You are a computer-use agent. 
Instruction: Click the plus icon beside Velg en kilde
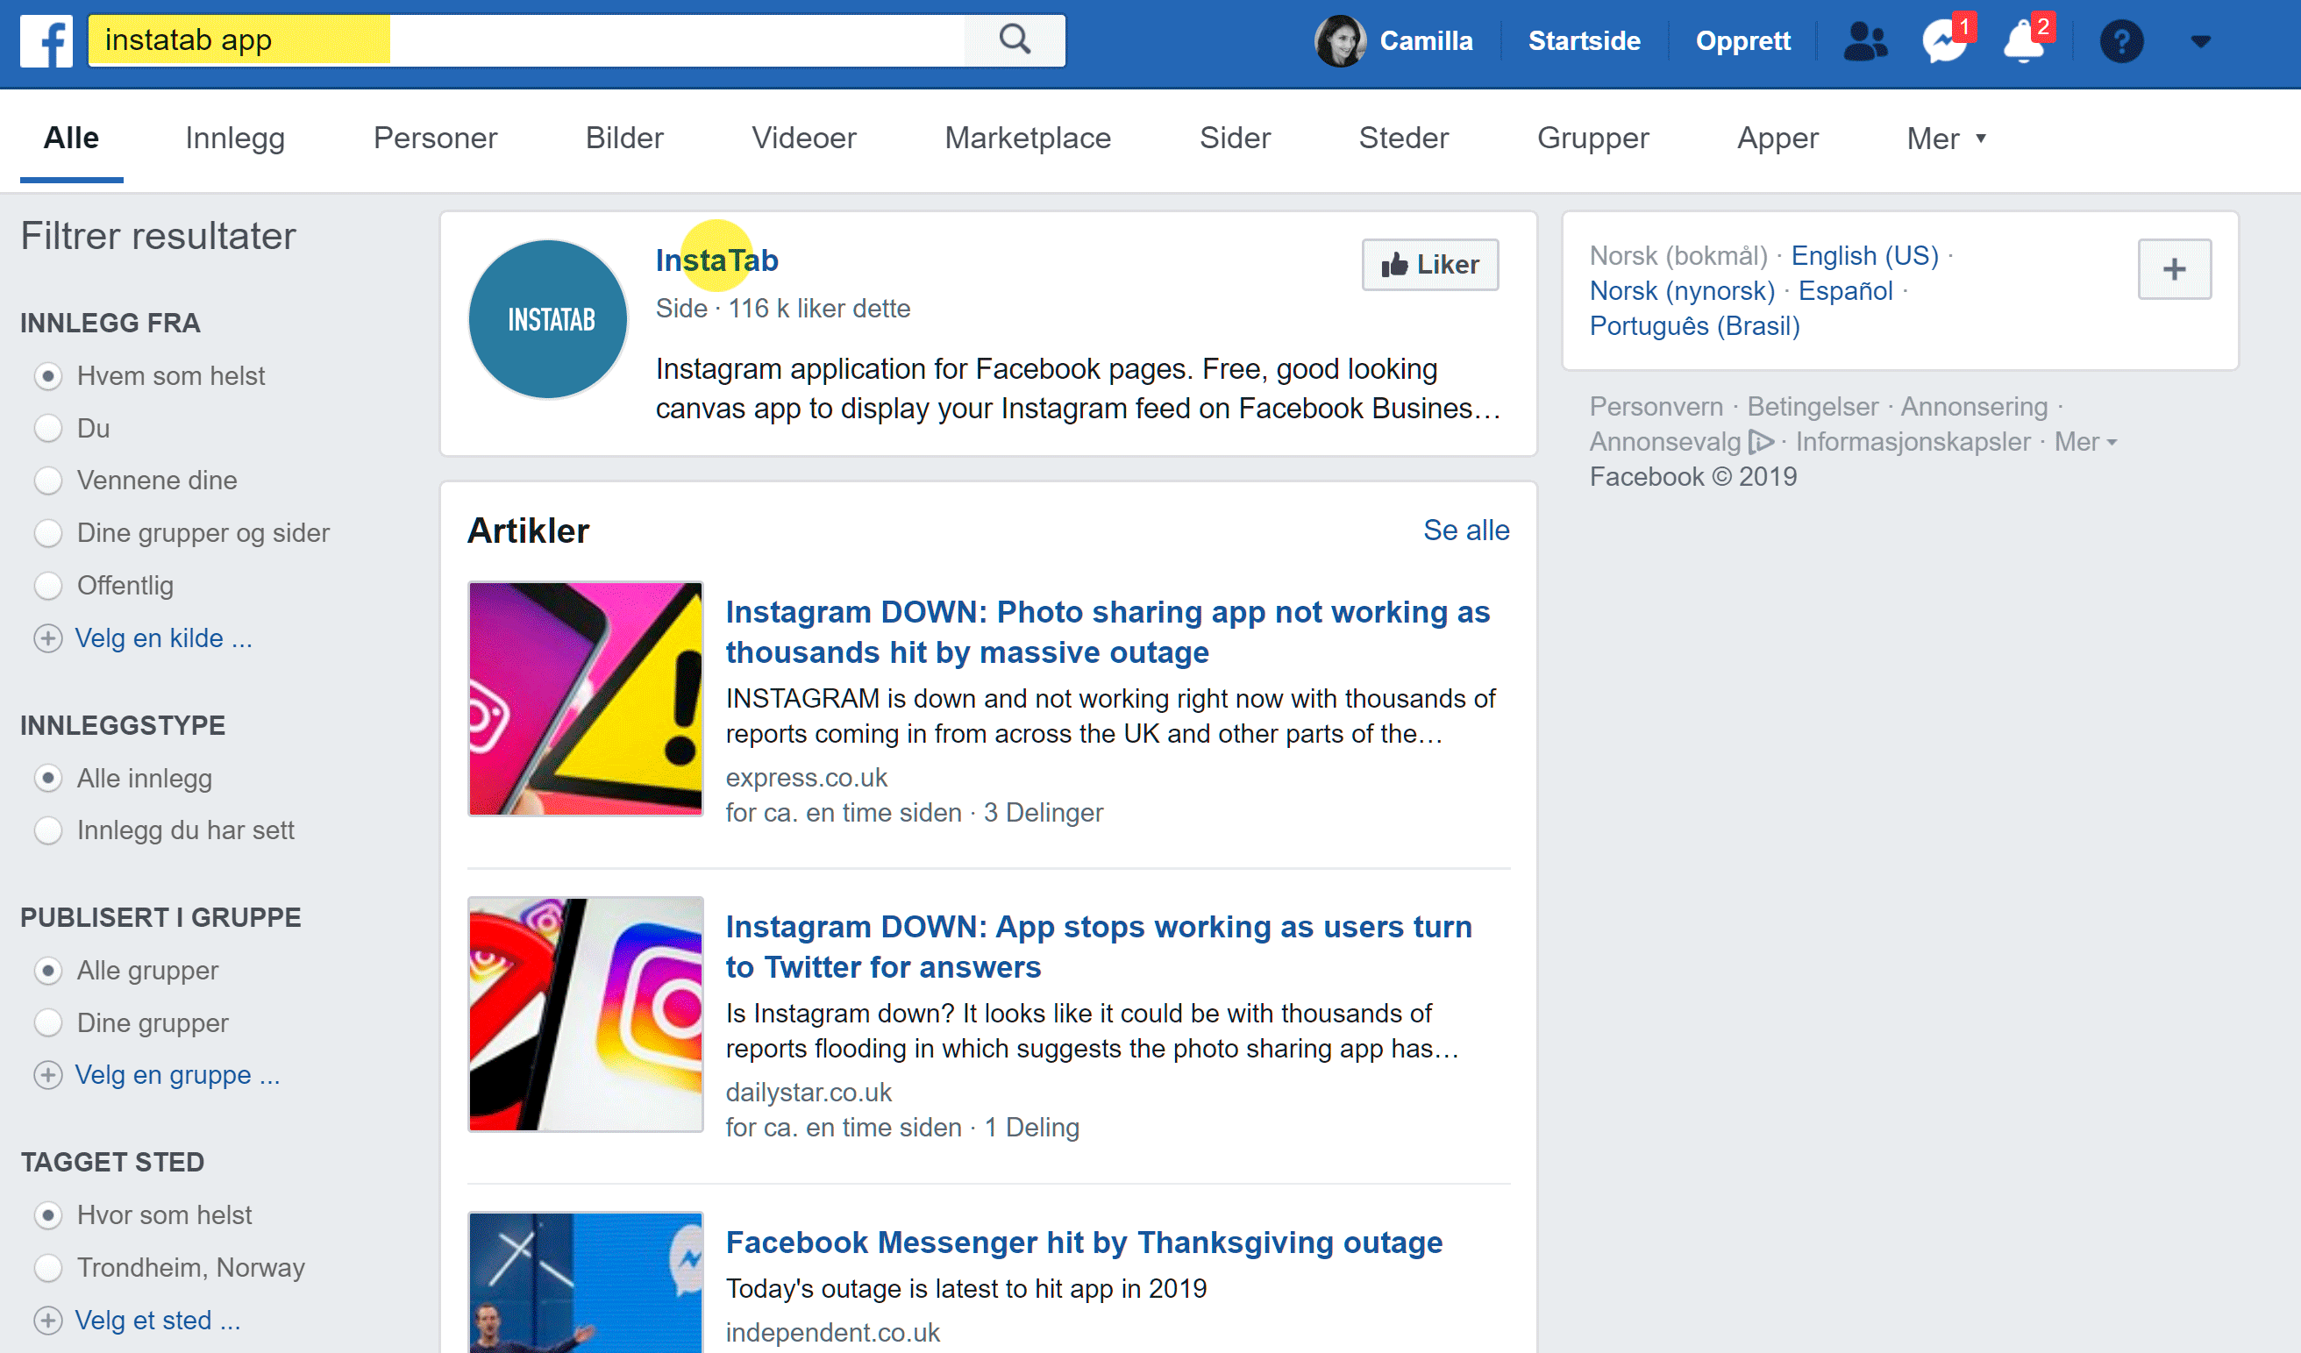tap(47, 638)
